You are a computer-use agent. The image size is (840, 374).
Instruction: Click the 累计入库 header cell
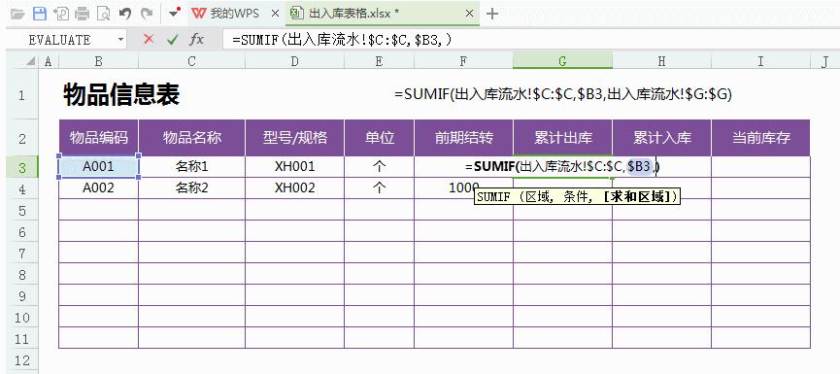[x=661, y=138]
